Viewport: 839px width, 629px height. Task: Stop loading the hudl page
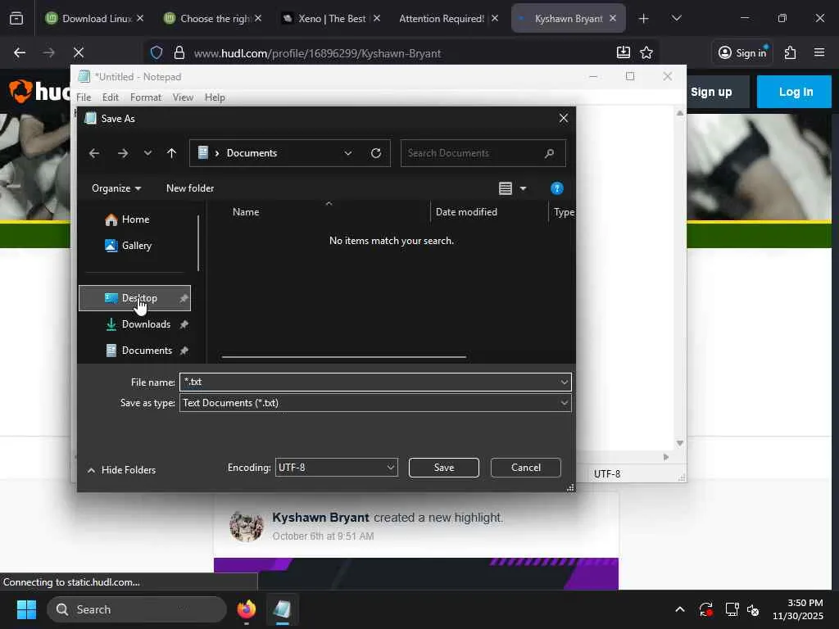79,52
